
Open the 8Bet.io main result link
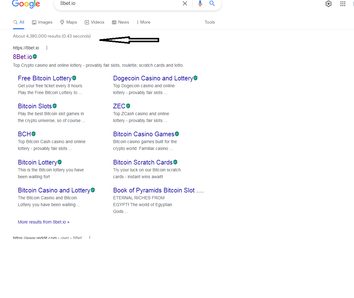23,57
